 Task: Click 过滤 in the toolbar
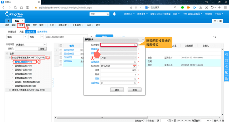7,25
